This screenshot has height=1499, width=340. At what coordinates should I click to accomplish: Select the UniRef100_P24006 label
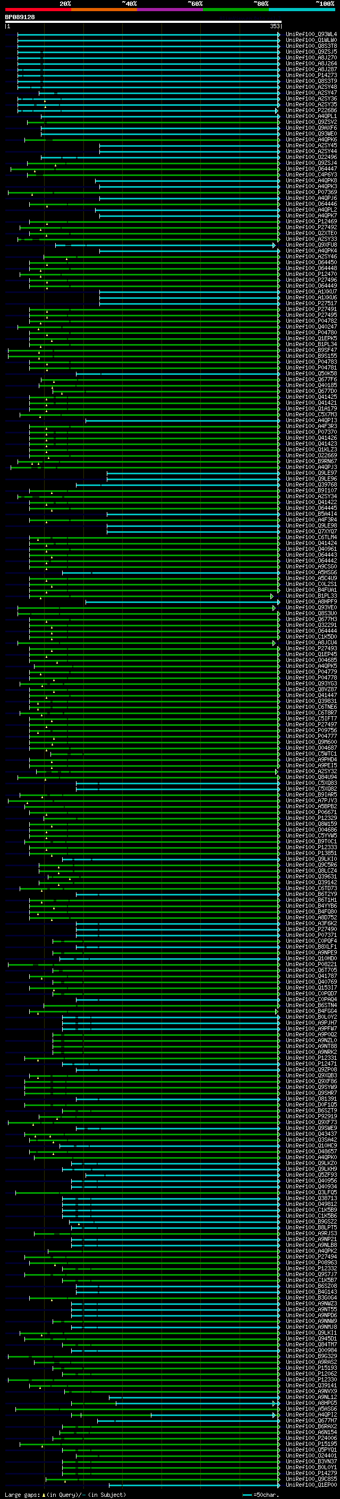311,1438
